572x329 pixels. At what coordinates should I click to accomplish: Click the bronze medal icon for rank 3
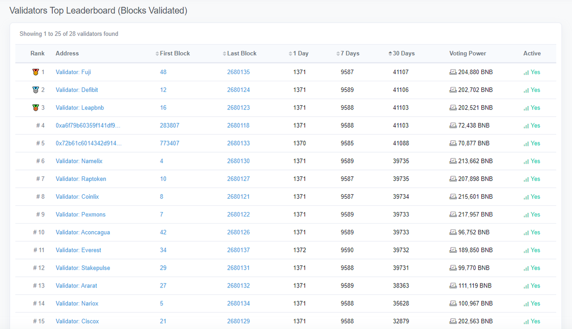click(x=36, y=108)
